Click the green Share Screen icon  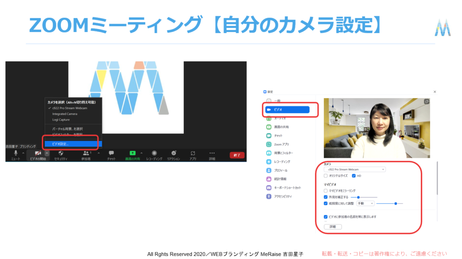[x=133, y=153]
